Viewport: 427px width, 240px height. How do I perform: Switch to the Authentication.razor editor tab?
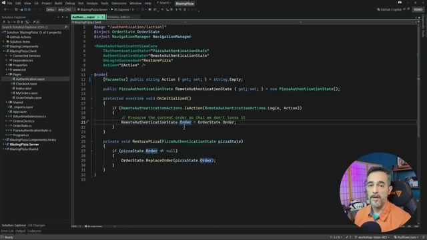click(83, 17)
